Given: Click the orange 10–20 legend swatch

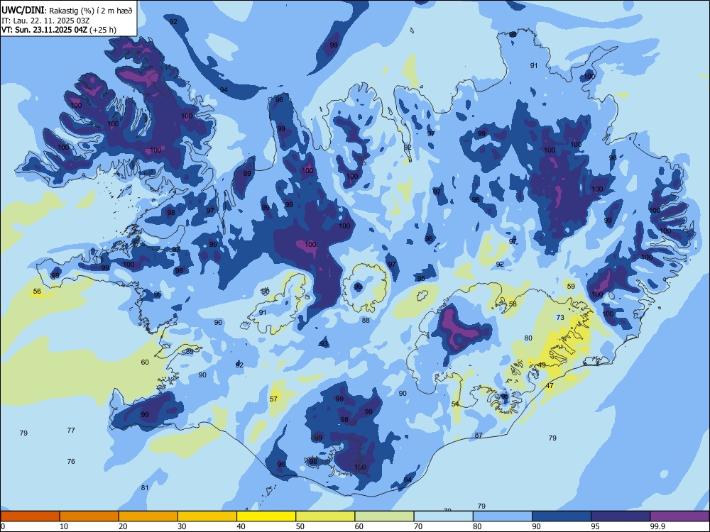Looking at the screenshot, I should (x=89, y=516).
